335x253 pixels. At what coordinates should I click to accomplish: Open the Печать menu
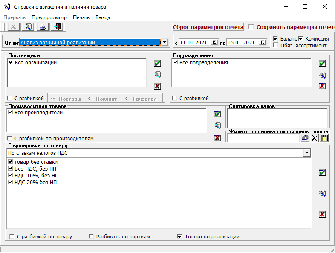tap(81, 17)
